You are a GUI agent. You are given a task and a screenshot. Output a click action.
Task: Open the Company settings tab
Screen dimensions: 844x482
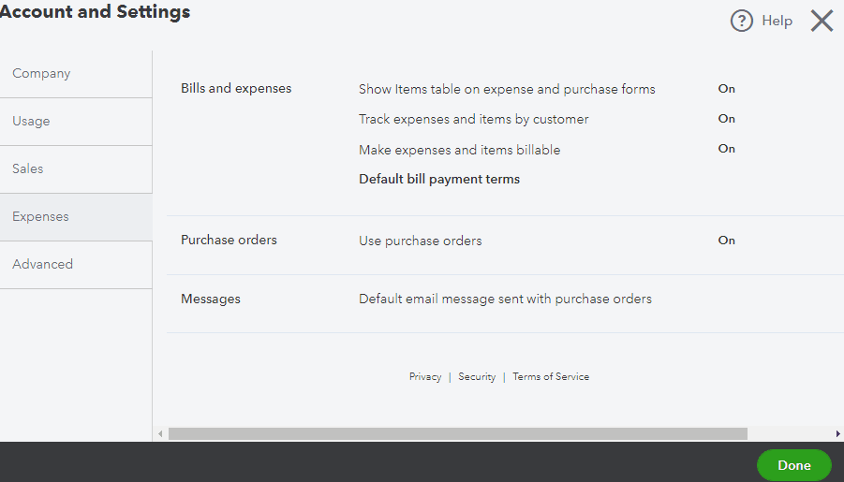point(41,74)
